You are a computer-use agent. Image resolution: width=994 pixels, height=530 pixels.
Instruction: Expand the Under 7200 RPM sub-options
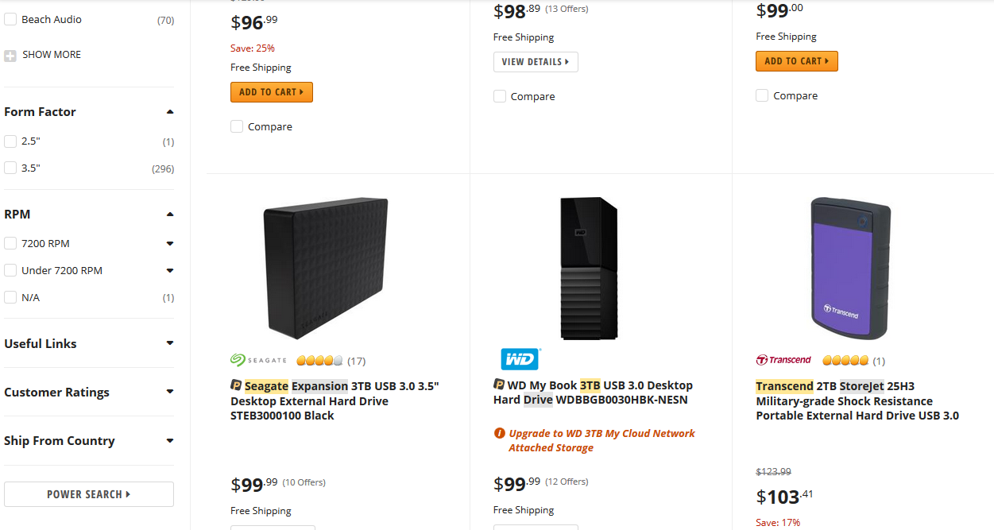point(170,271)
